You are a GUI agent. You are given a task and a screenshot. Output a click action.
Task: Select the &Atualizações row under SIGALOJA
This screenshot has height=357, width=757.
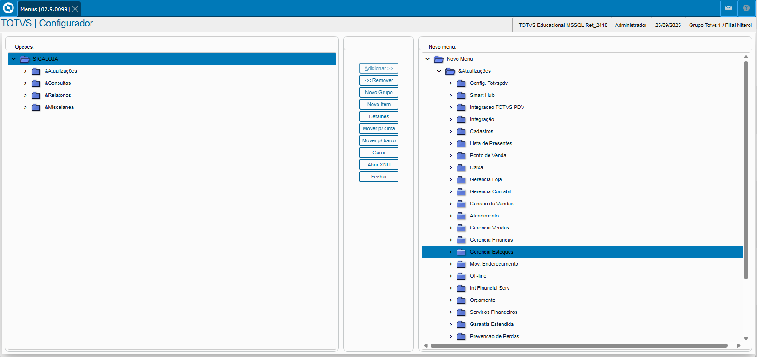172,71
